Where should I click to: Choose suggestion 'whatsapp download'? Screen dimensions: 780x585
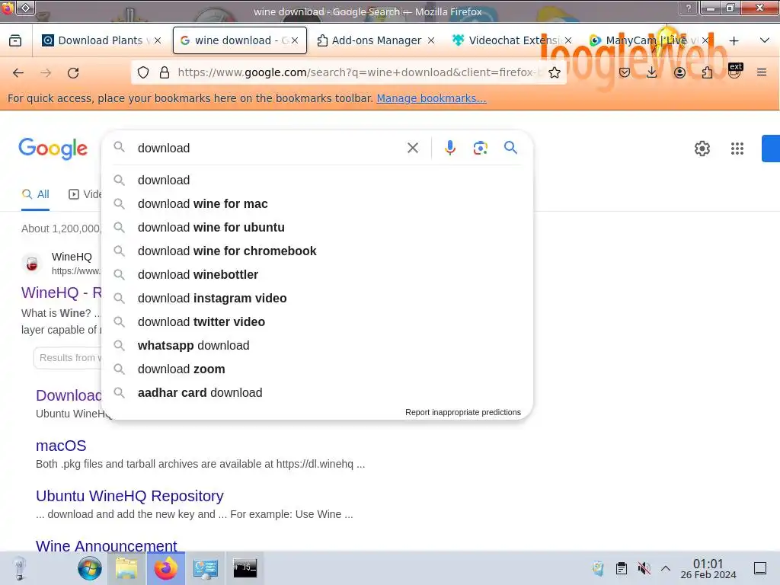317,345
